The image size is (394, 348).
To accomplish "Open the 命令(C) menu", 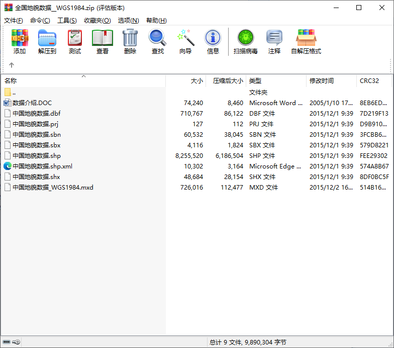I will pos(40,20).
